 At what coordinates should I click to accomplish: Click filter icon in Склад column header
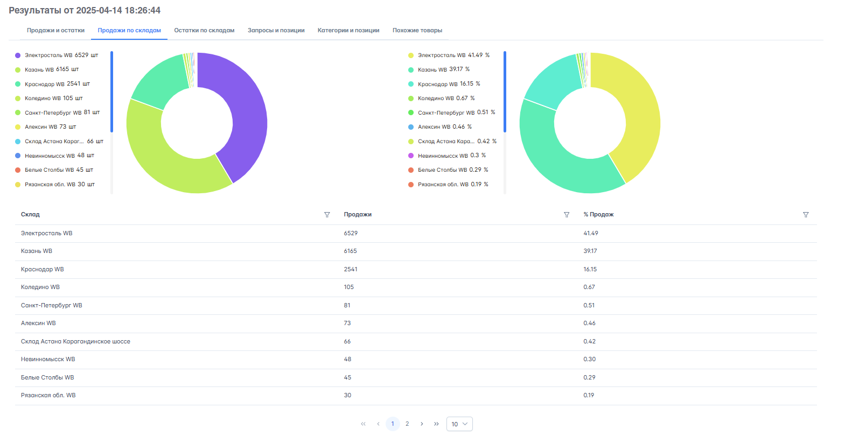tap(327, 215)
